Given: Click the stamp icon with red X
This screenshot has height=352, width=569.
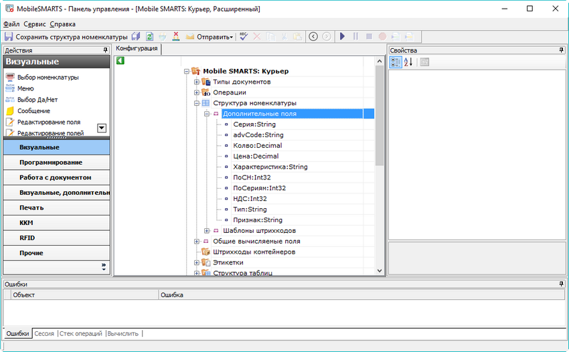Looking at the screenshot, I should pos(176,37).
